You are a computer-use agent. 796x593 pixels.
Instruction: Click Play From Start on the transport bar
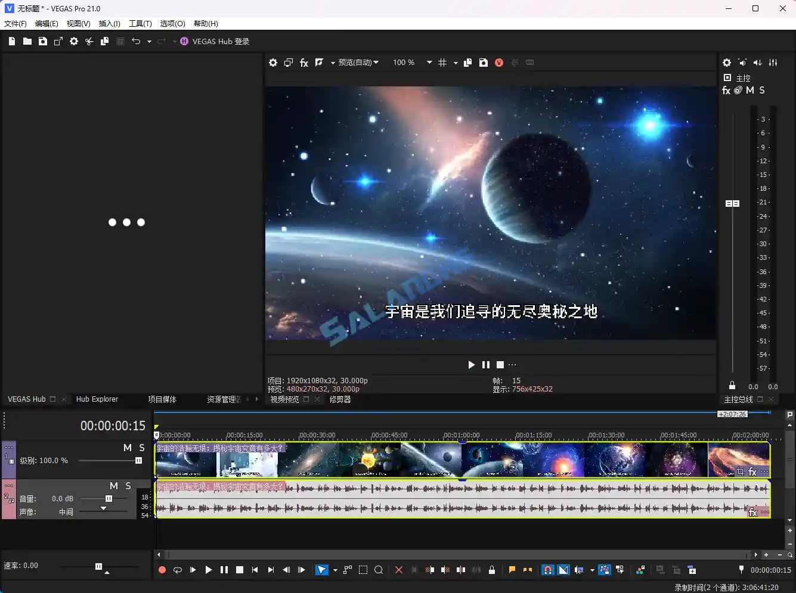pos(193,570)
